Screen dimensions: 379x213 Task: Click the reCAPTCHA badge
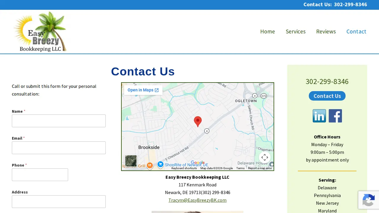coord(369,200)
